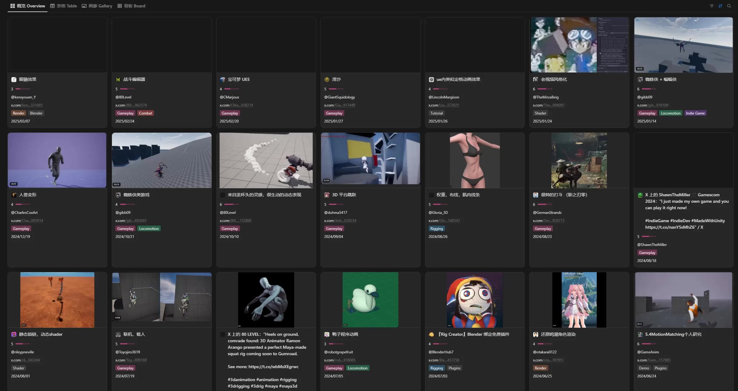Open the pixelated anime thumbnail of 老视频风格化

(x=579, y=45)
